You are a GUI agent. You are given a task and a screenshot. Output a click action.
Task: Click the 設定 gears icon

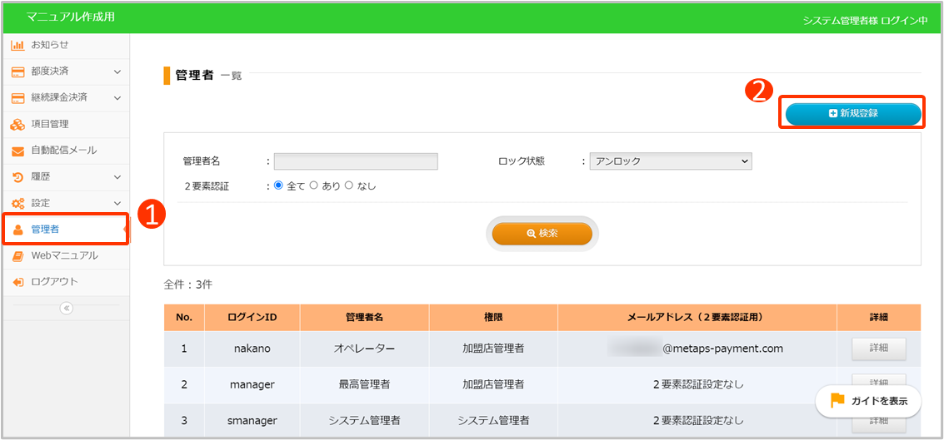(x=17, y=203)
